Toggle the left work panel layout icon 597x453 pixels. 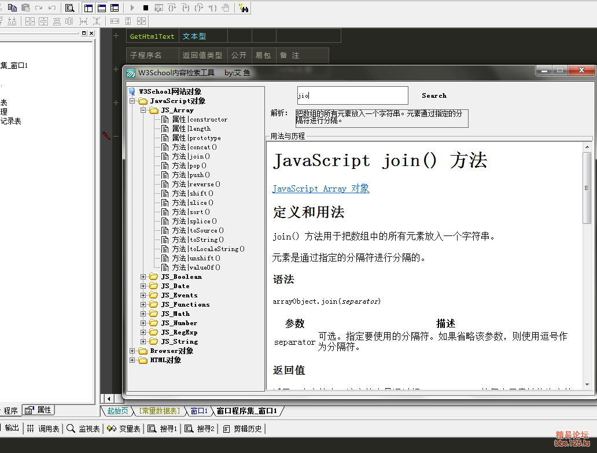coord(89,8)
